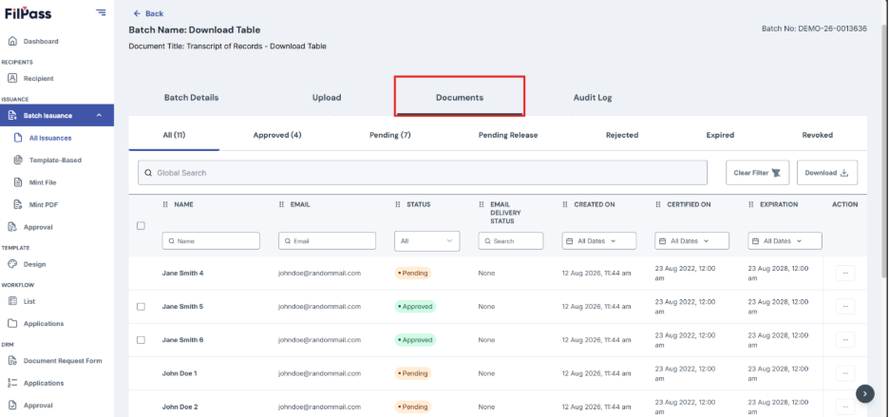Screen dimensions: 889x417
Task: Click the round arrow button at bottom right
Action: pyautogui.click(x=864, y=393)
